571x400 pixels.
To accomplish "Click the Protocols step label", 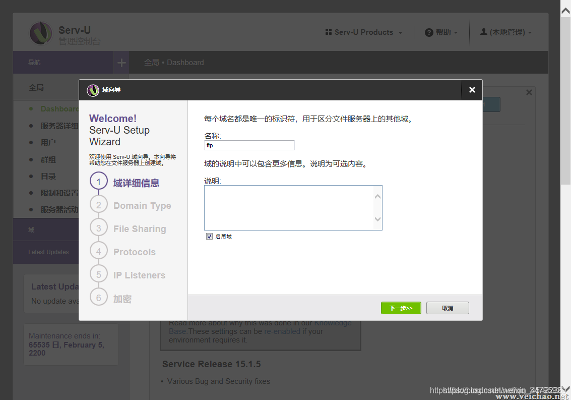I will point(135,252).
